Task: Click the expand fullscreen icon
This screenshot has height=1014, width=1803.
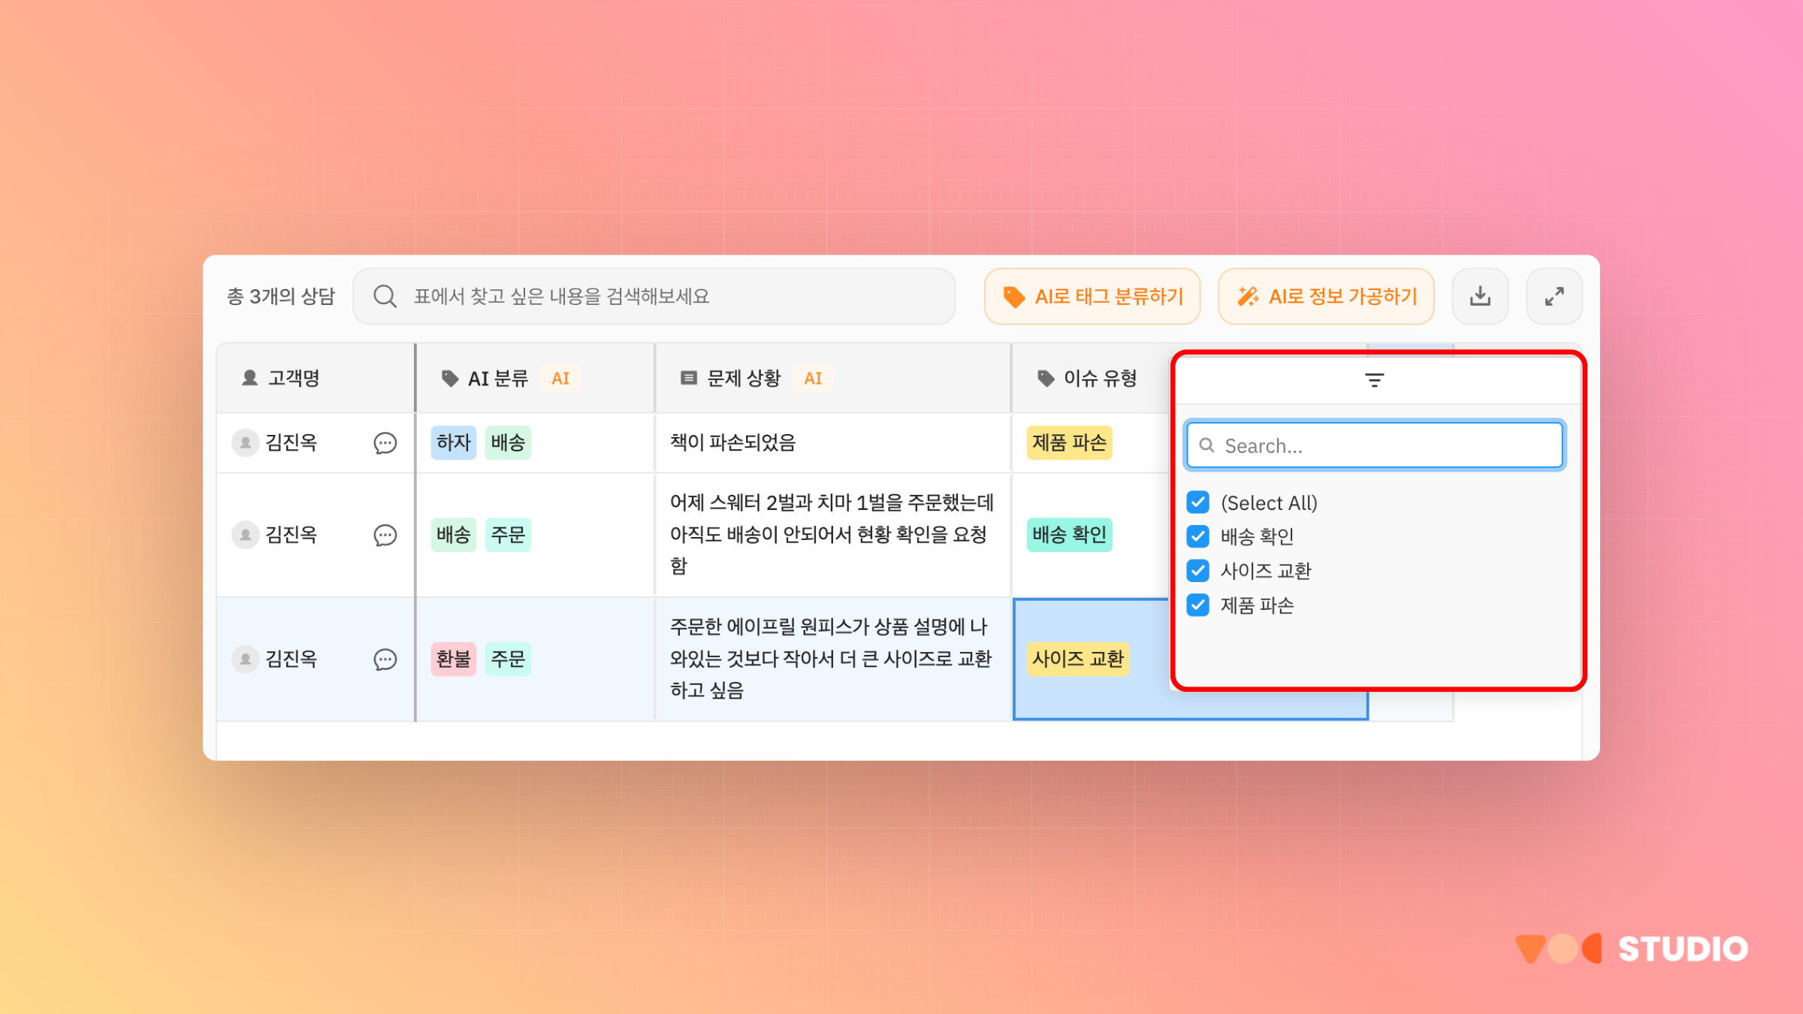Action: click(1554, 296)
